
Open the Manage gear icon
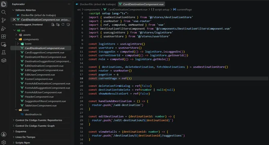click(x=4, y=142)
